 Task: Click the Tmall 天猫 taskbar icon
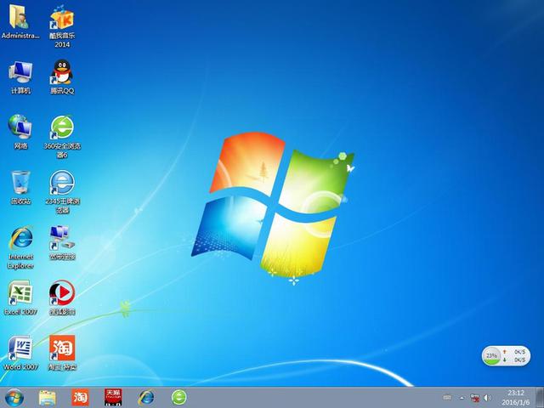click(113, 397)
